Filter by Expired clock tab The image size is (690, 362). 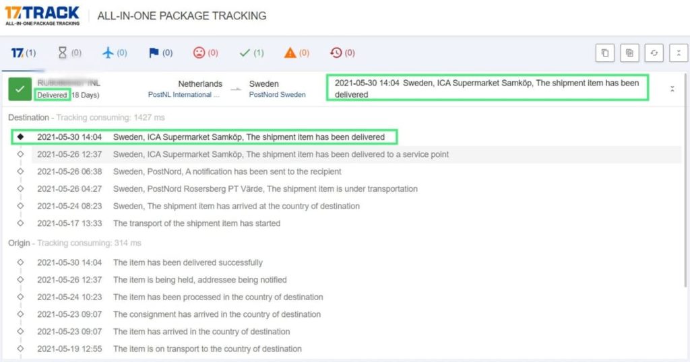point(342,52)
